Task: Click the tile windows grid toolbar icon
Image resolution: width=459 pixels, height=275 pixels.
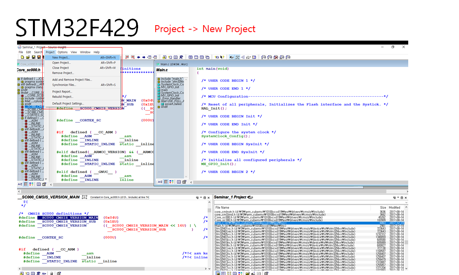Action: click(191, 57)
